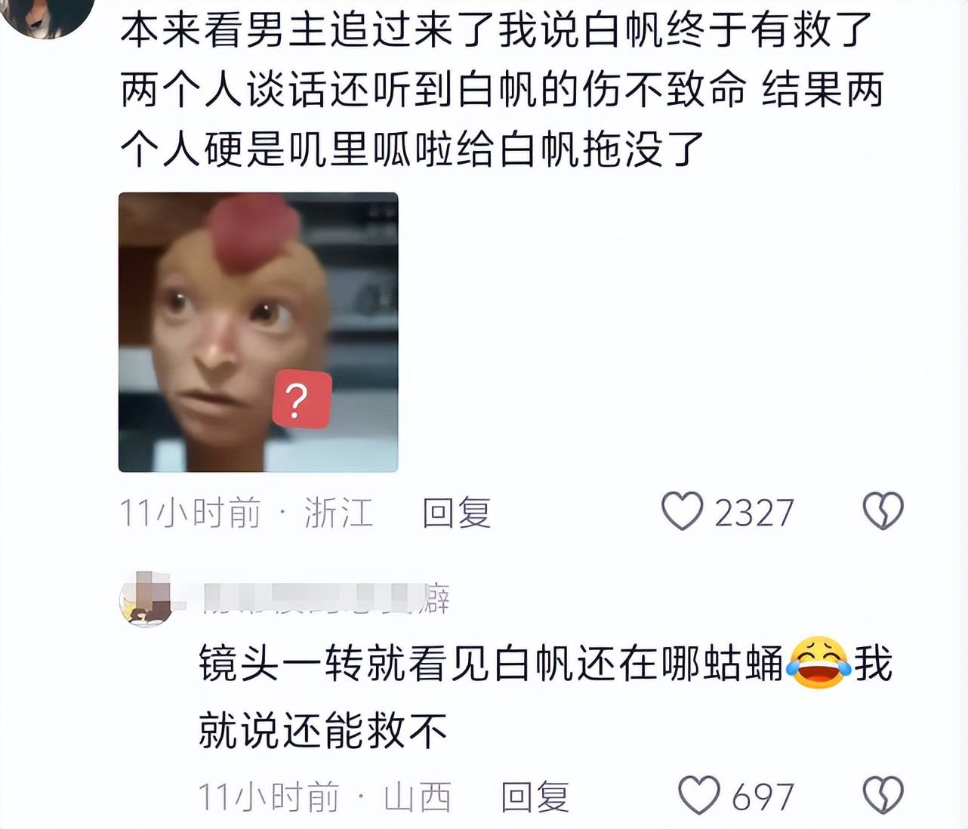Image resolution: width=968 pixels, height=829 pixels.
Task: Like the comment with 2327 likes
Action: 682,512
